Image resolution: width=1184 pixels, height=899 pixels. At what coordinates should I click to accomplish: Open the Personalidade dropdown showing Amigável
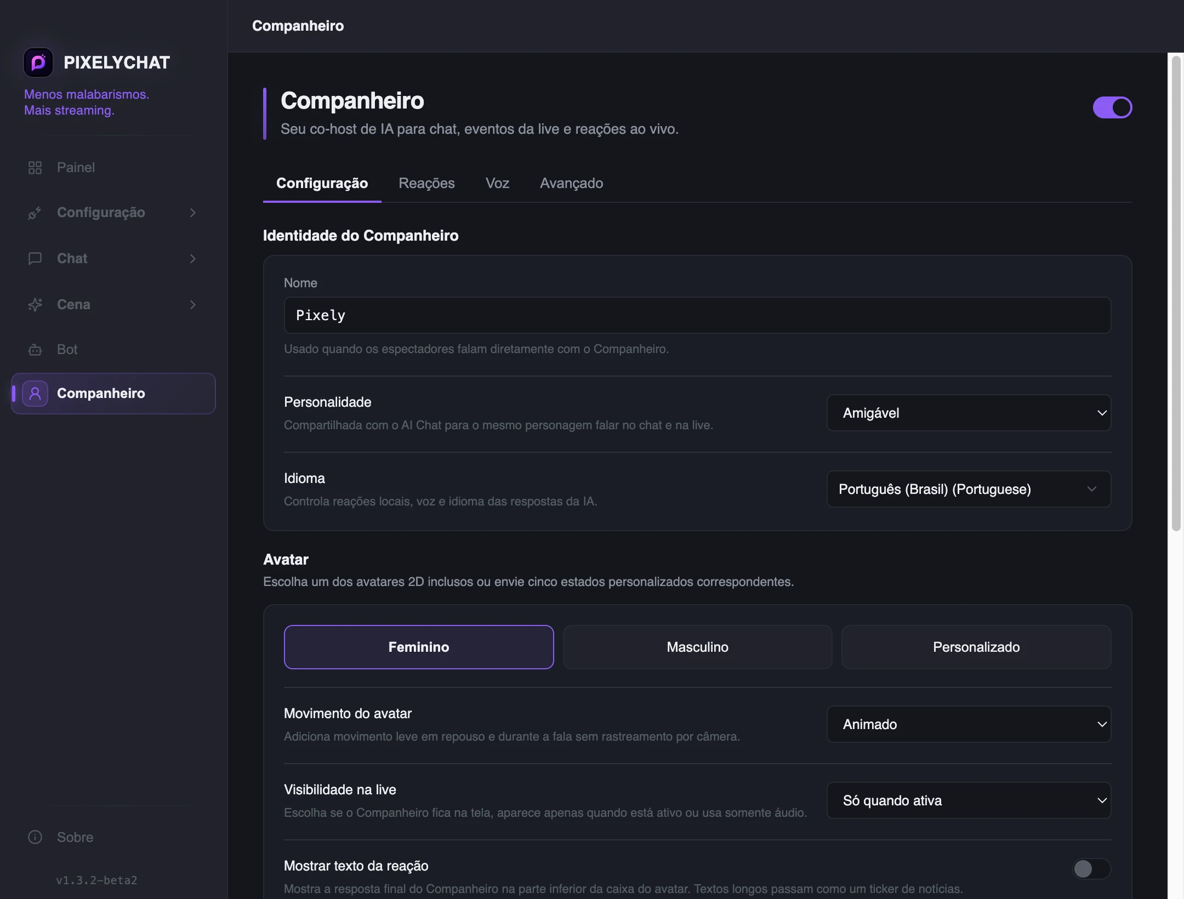coord(969,413)
